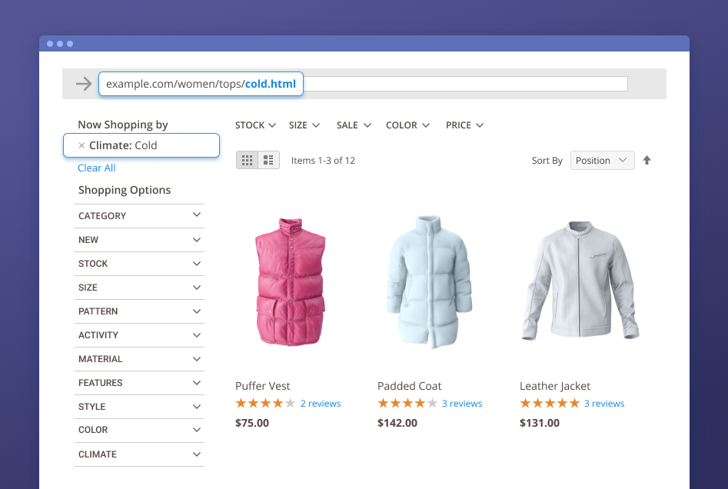Open the STOCK top filter menu

click(x=255, y=125)
